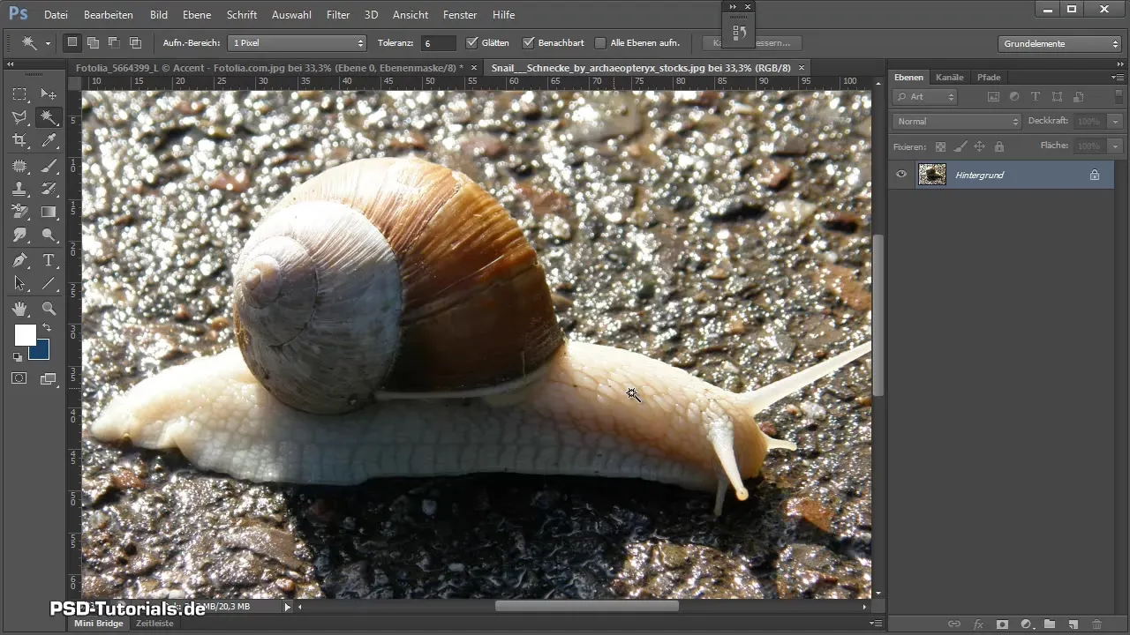Toggle the Benachbart checkbox

tap(529, 42)
